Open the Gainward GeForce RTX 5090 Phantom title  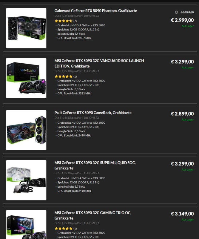[x=95, y=11]
